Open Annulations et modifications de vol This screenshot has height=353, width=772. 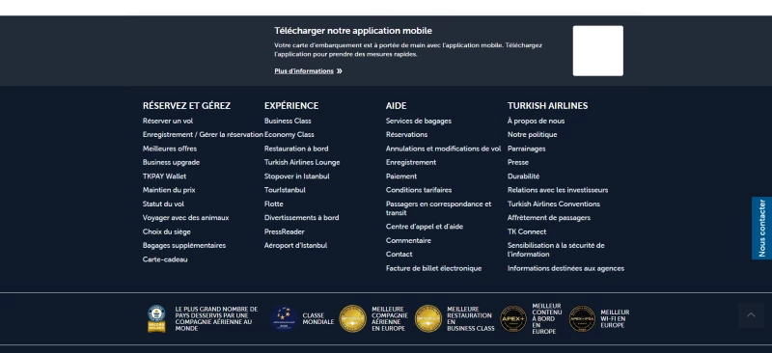point(443,149)
